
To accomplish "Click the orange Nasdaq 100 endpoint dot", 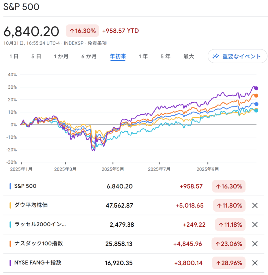I will [256, 96].
